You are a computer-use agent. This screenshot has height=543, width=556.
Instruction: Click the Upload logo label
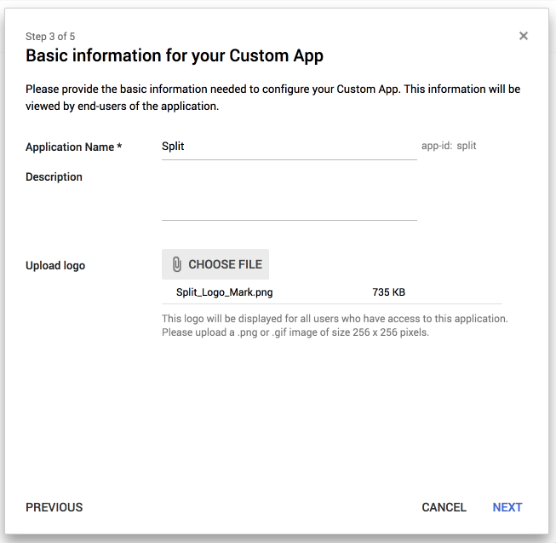[55, 265]
